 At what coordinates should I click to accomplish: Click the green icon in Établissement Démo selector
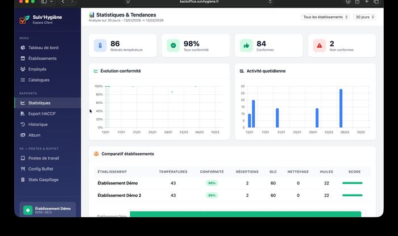(28, 210)
